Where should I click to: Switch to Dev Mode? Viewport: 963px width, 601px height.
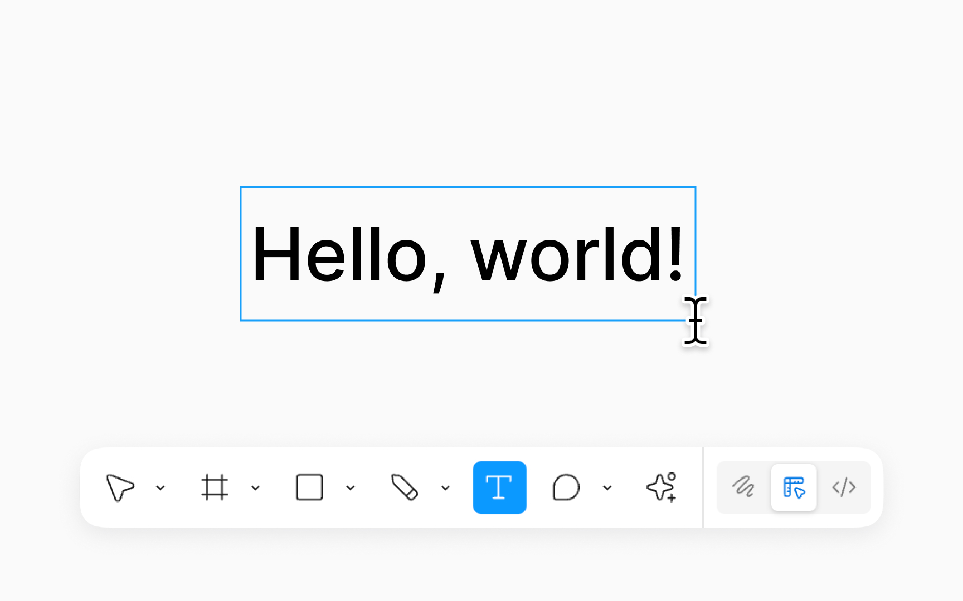coord(844,487)
